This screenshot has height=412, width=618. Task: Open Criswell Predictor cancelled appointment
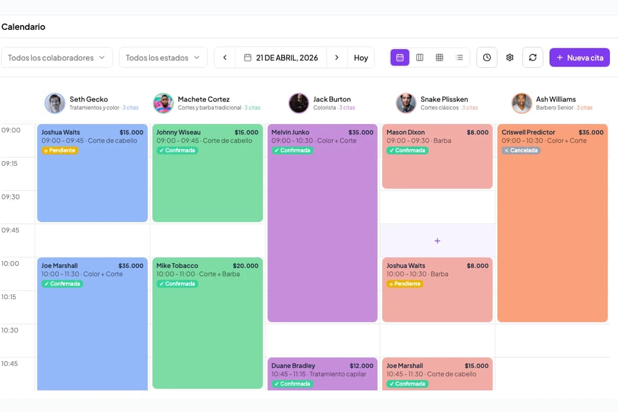point(553,223)
